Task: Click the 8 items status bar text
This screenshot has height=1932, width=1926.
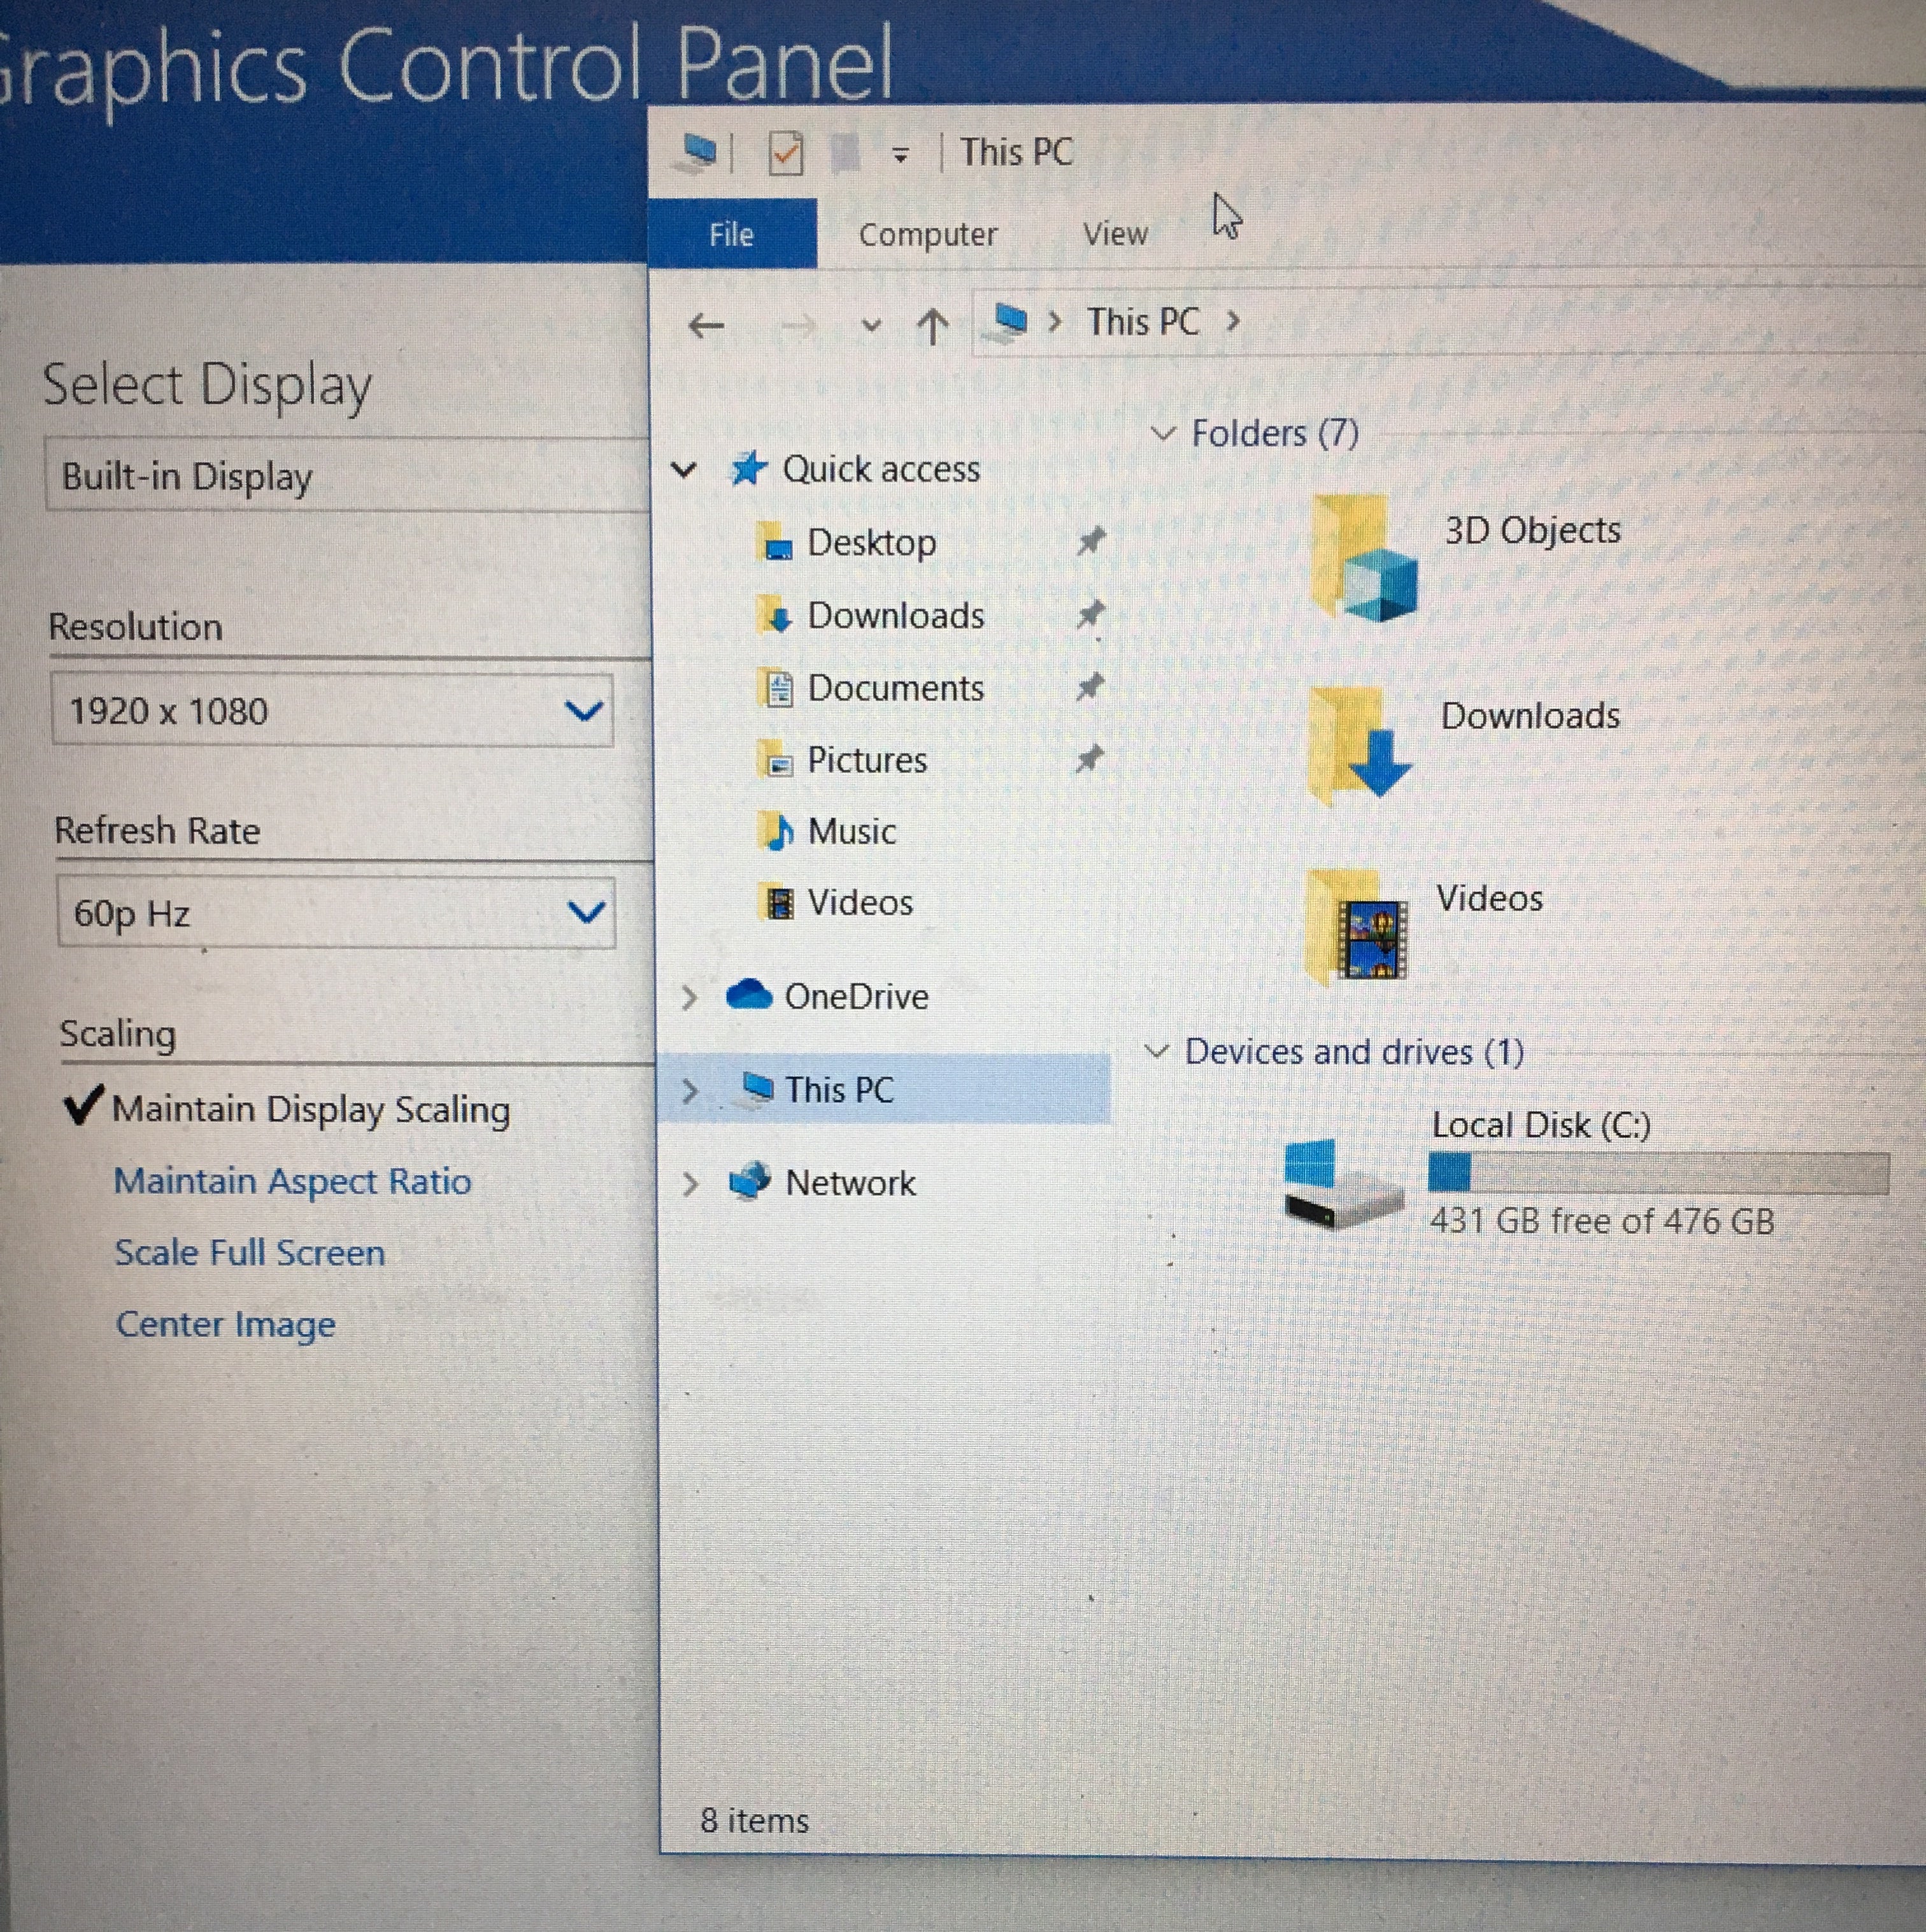Action: coord(755,1820)
